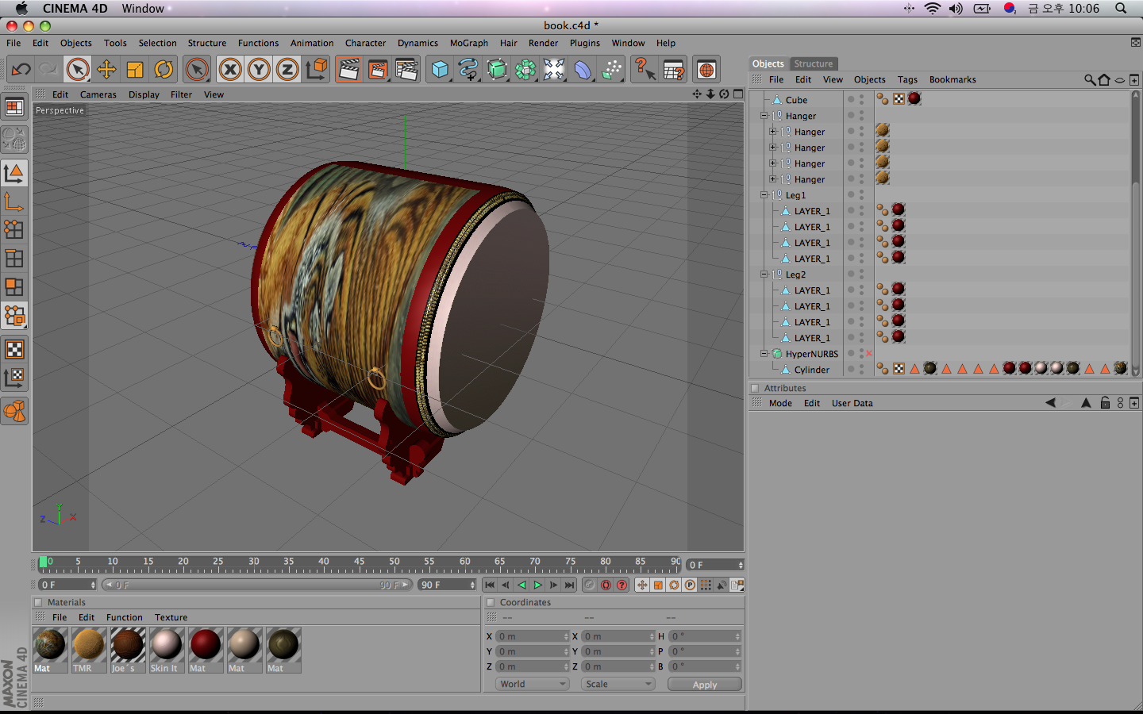The image size is (1143, 714).
Task: Click the Object Manager search magnifier icon
Action: click(1090, 79)
